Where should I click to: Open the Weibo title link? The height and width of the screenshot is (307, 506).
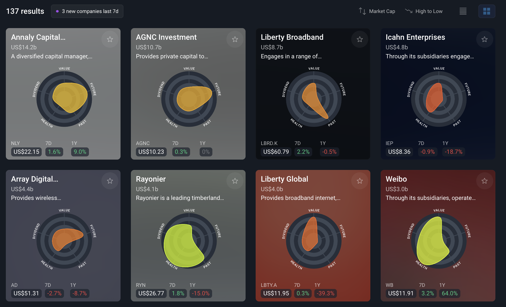tap(396, 179)
